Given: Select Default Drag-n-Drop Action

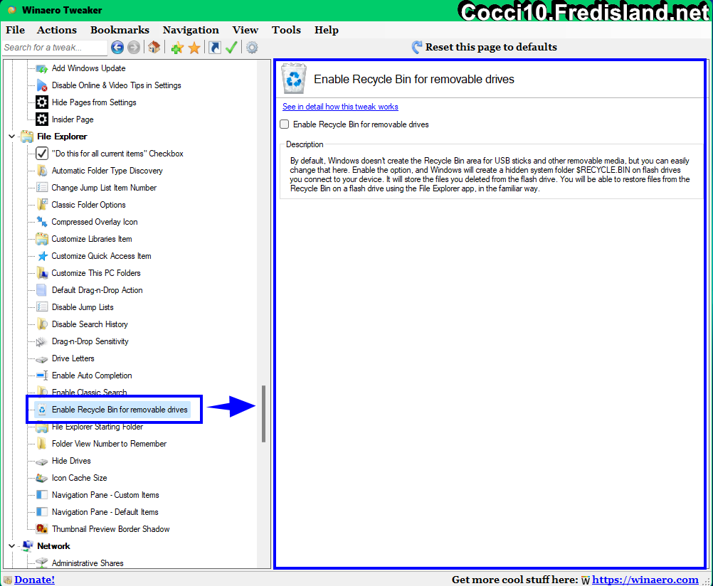Looking at the screenshot, I should [x=97, y=290].
